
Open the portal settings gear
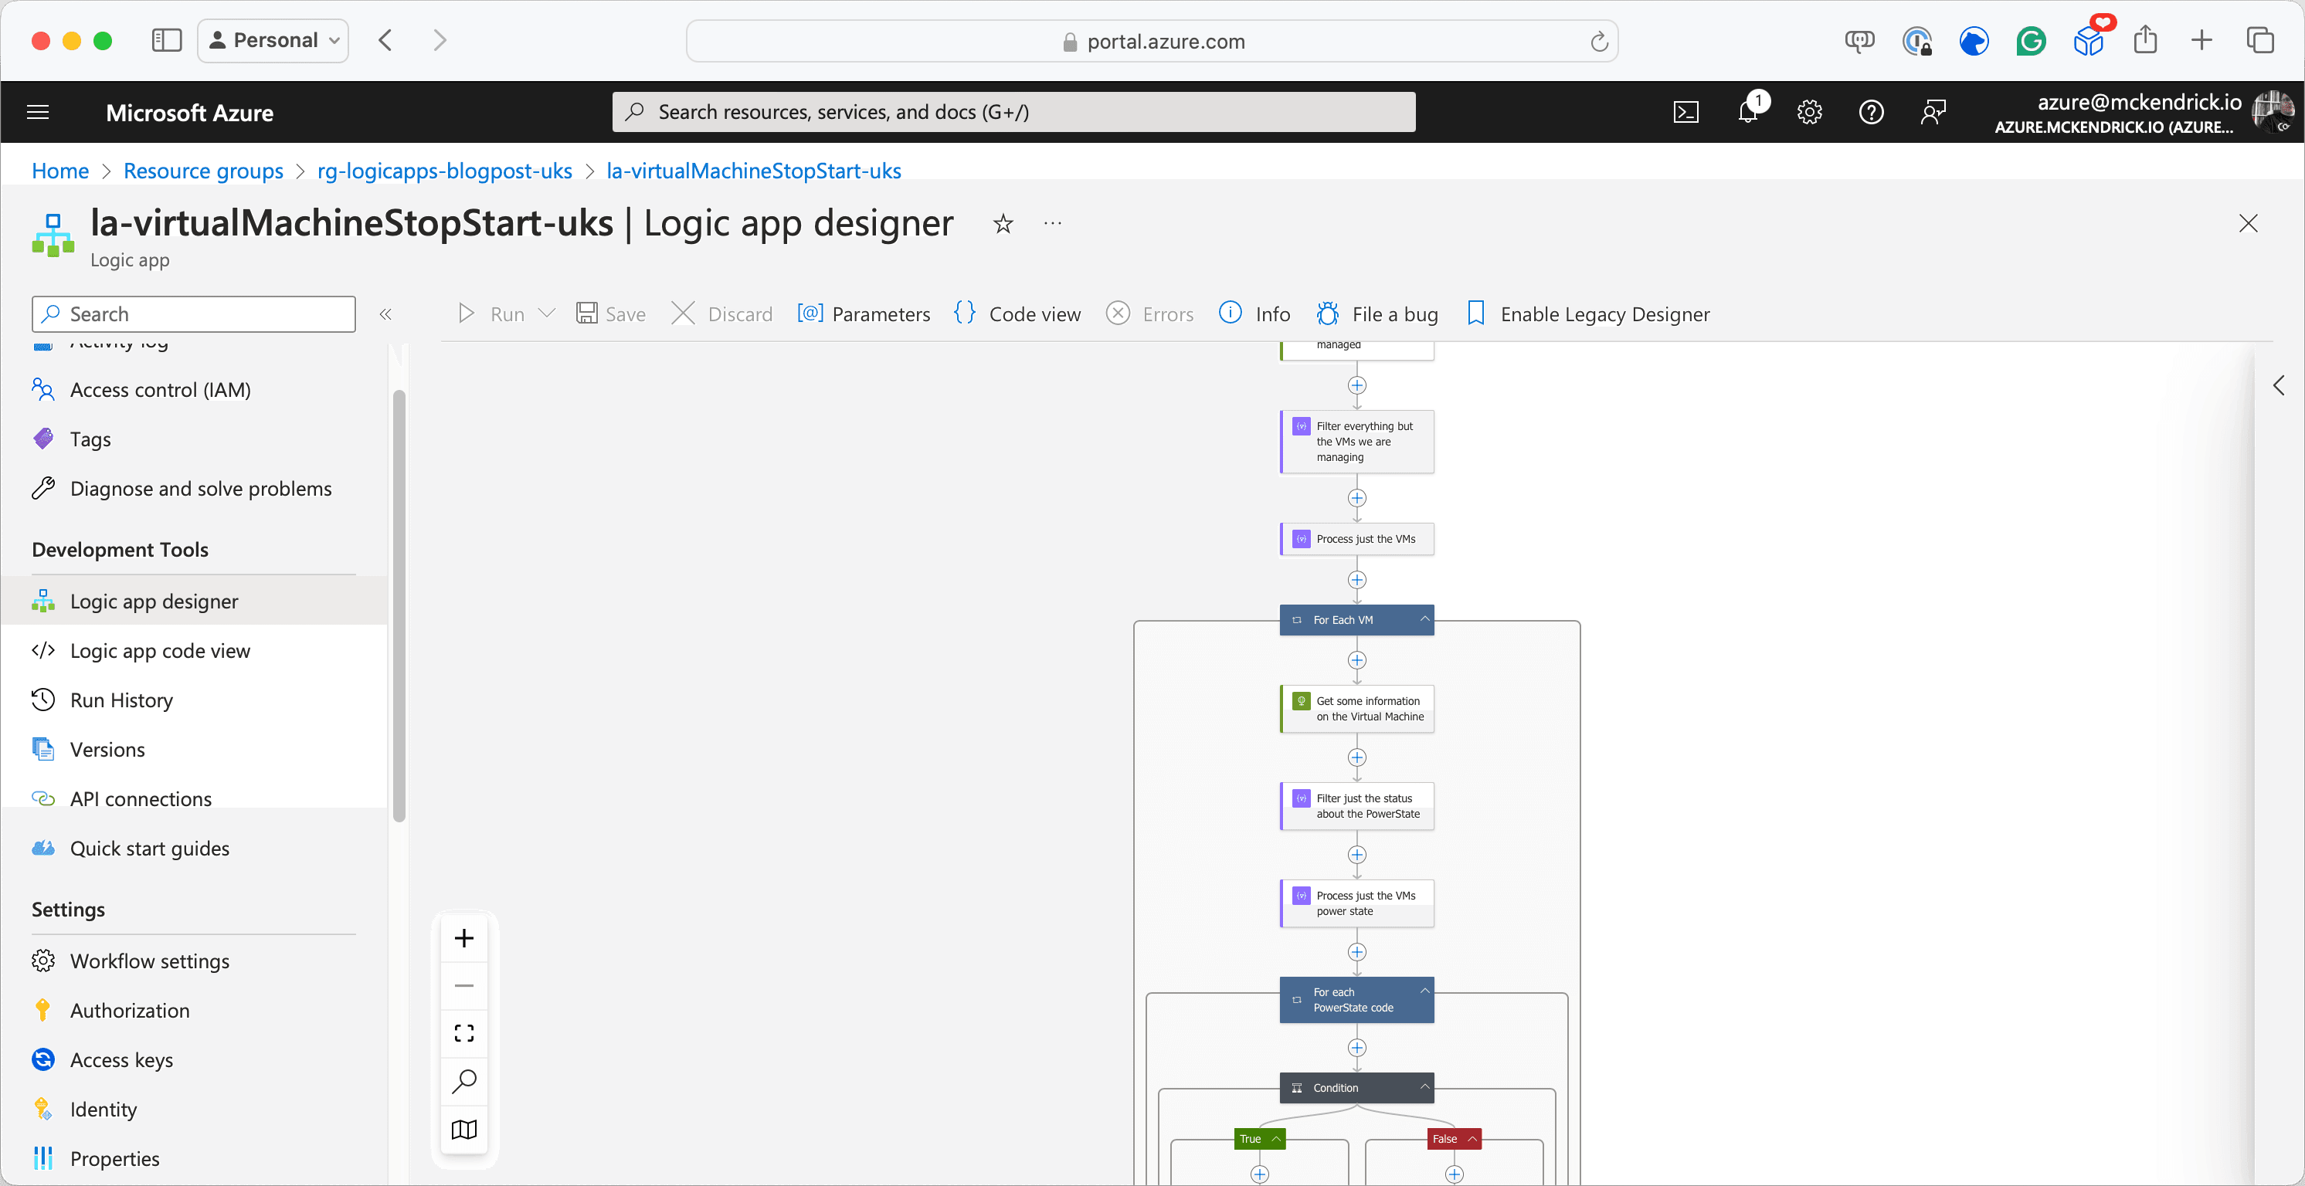1809,112
